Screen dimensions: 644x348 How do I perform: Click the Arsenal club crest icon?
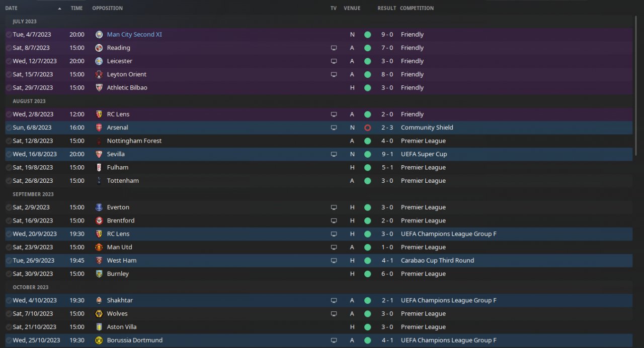tap(99, 128)
